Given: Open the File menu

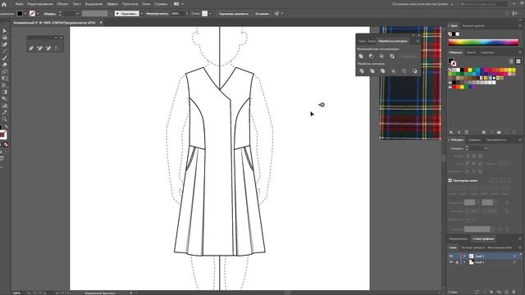Looking at the screenshot, I should (x=19, y=4).
